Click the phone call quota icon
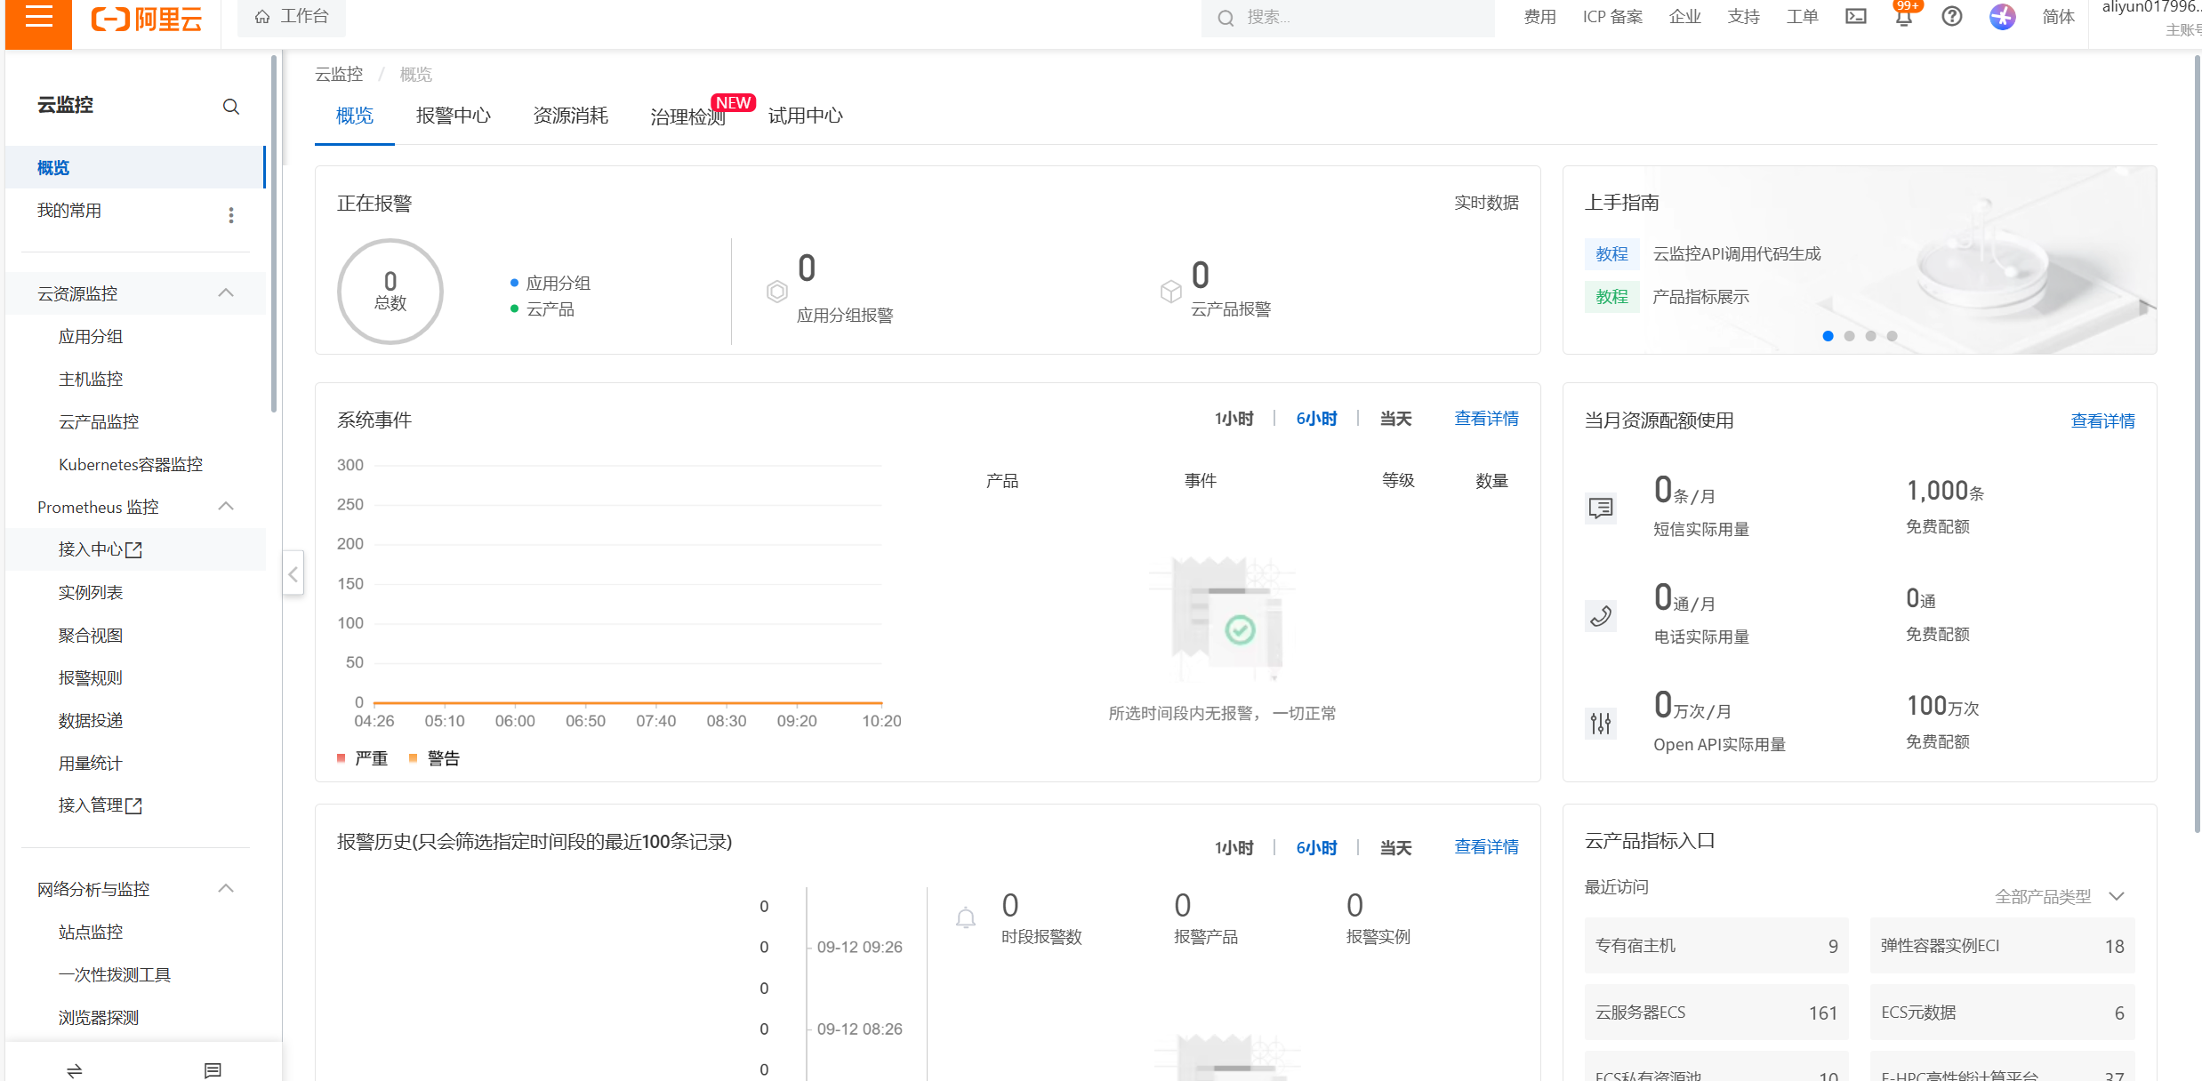The height and width of the screenshot is (1081, 2202). point(1601,615)
